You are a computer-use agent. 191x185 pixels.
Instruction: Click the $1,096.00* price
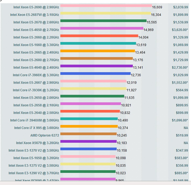[180, 121]
